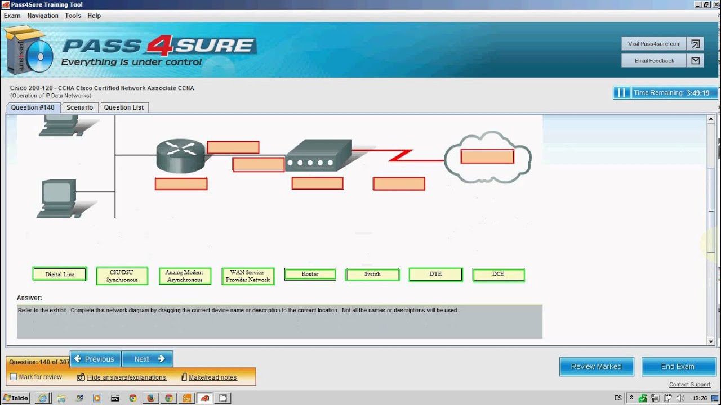Select the WAN Service Provider Network label
Image resolution: width=721 pixels, height=405 pixels.
pyautogui.click(x=248, y=276)
